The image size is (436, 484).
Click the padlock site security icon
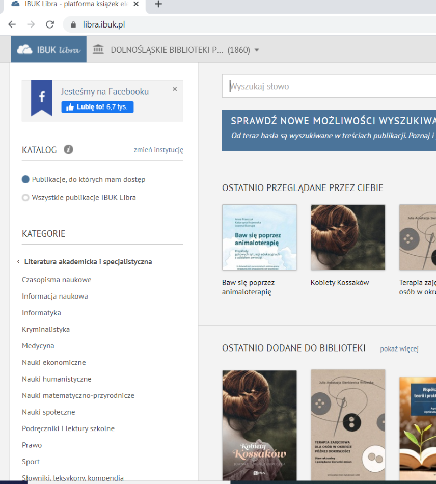pyautogui.click(x=73, y=24)
